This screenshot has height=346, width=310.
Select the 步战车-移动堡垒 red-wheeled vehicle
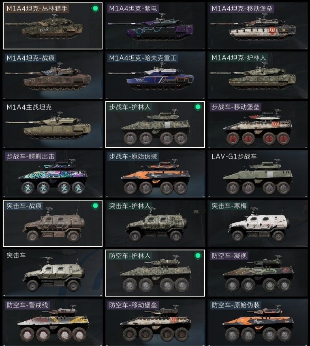click(257, 124)
